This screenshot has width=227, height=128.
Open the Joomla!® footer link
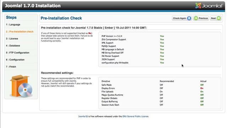[x=83, y=116]
